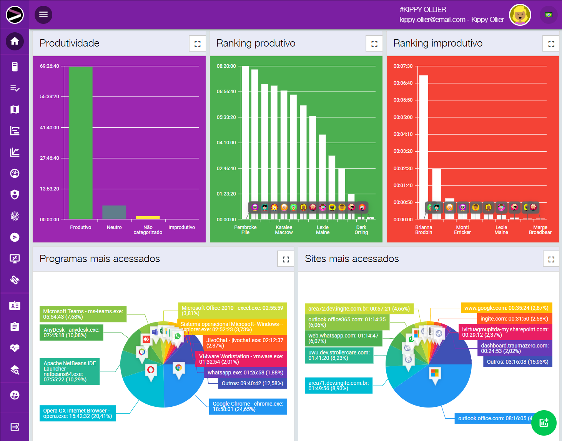The width and height of the screenshot is (562, 441).
Task: Open the shield user sidebar icon
Action: point(15,195)
